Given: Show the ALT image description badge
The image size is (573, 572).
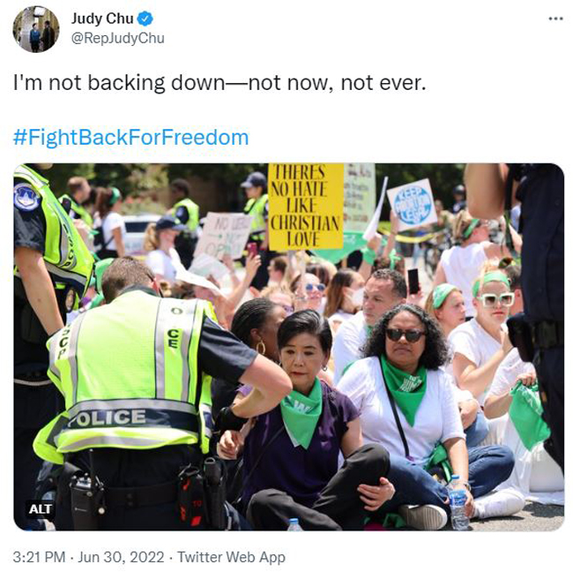Looking at the screenshot, I should click(41, 509).
